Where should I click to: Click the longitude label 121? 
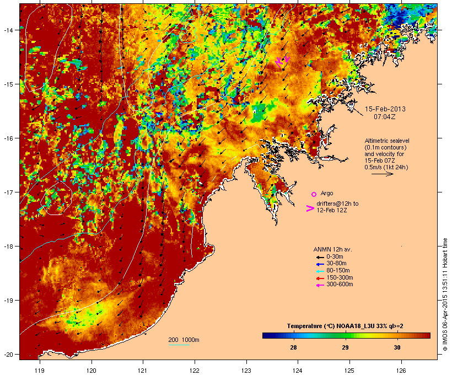[143, 371]
